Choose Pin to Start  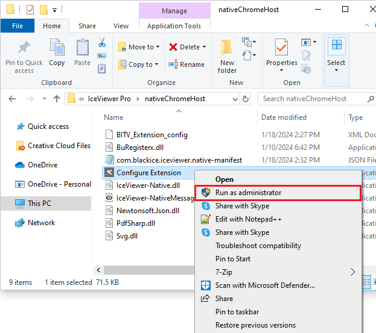[x=278, y=259]
